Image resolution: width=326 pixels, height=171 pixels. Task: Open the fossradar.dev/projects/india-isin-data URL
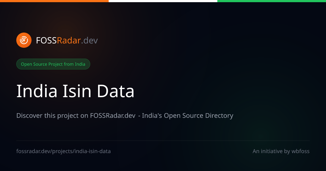64,151
